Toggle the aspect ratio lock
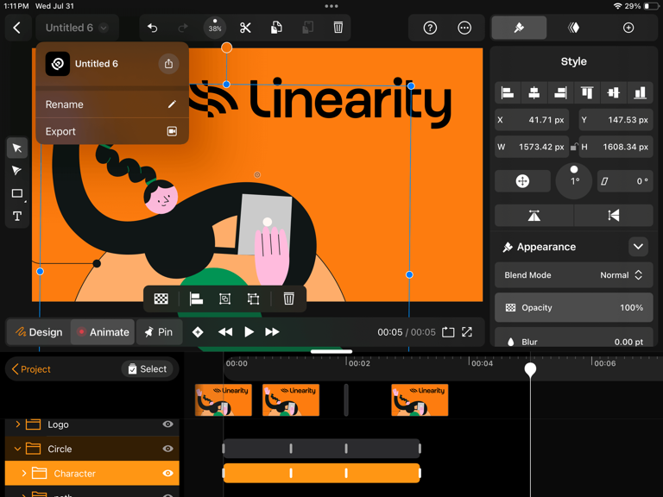 pyautogui.click(x=574, y=147)
